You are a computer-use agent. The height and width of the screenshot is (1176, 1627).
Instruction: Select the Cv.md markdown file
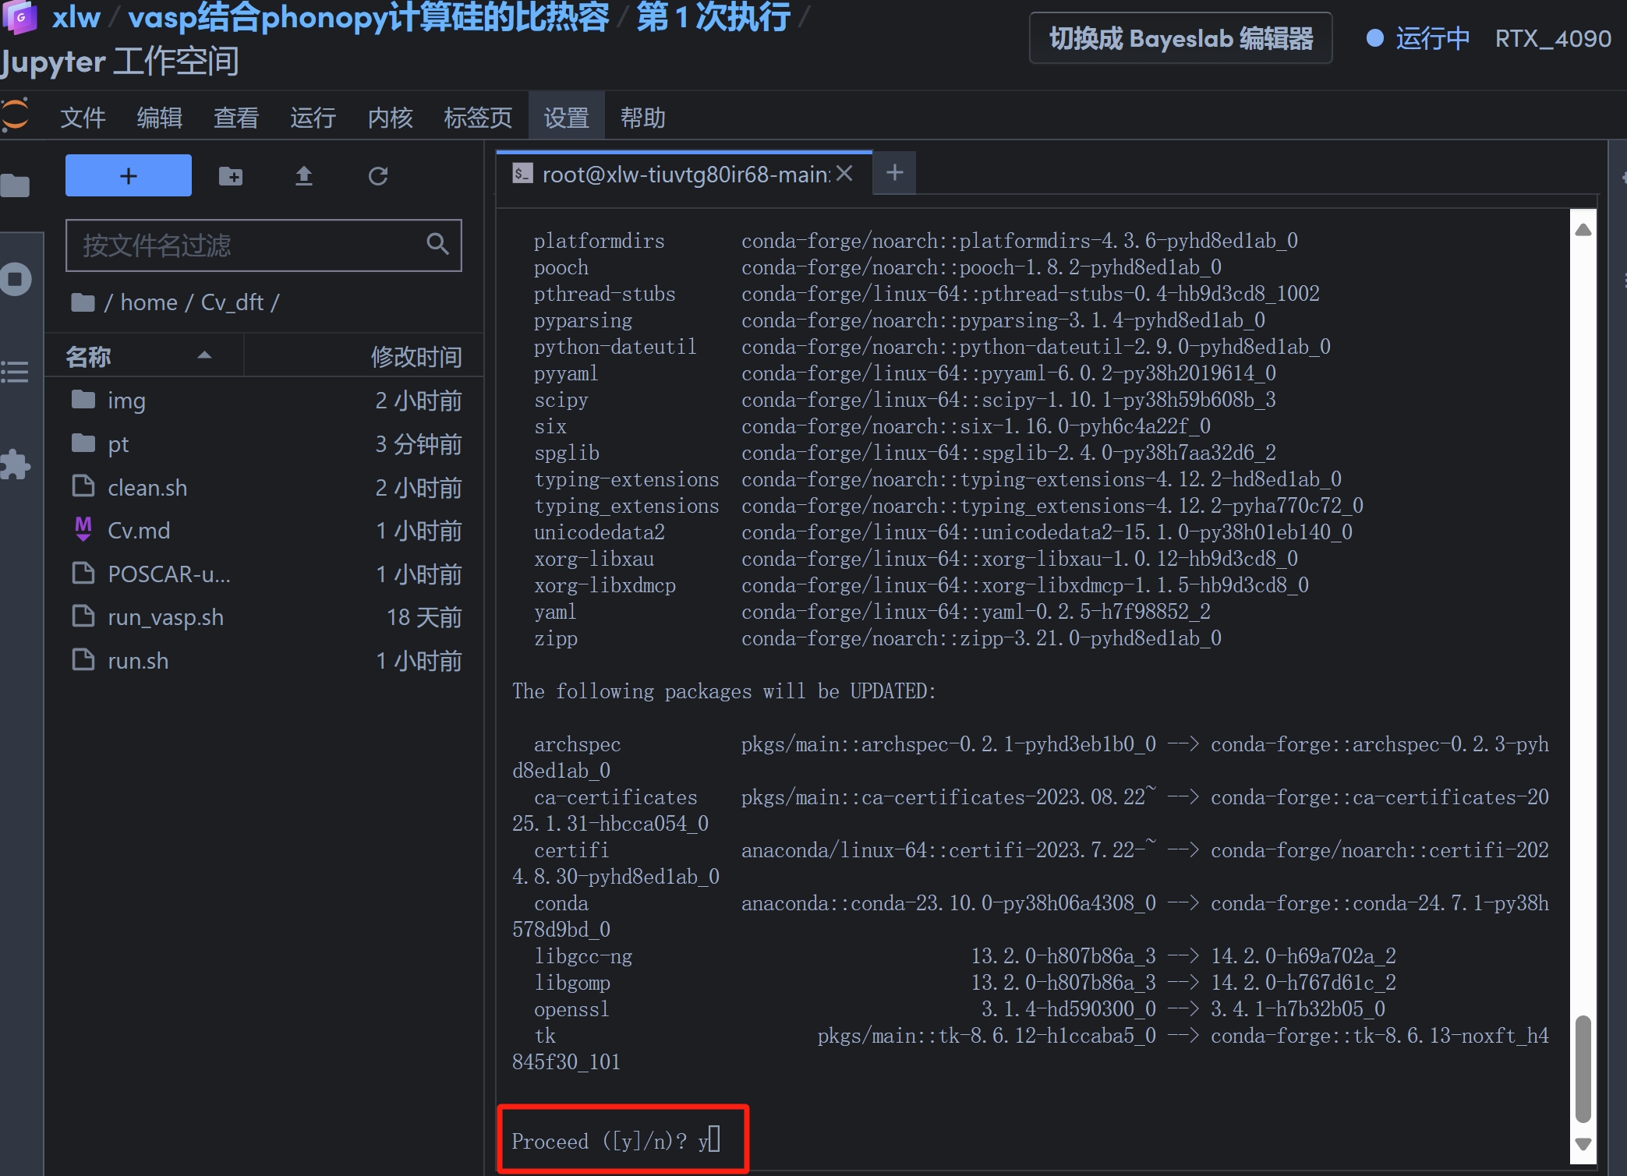(x=264, y=531)
